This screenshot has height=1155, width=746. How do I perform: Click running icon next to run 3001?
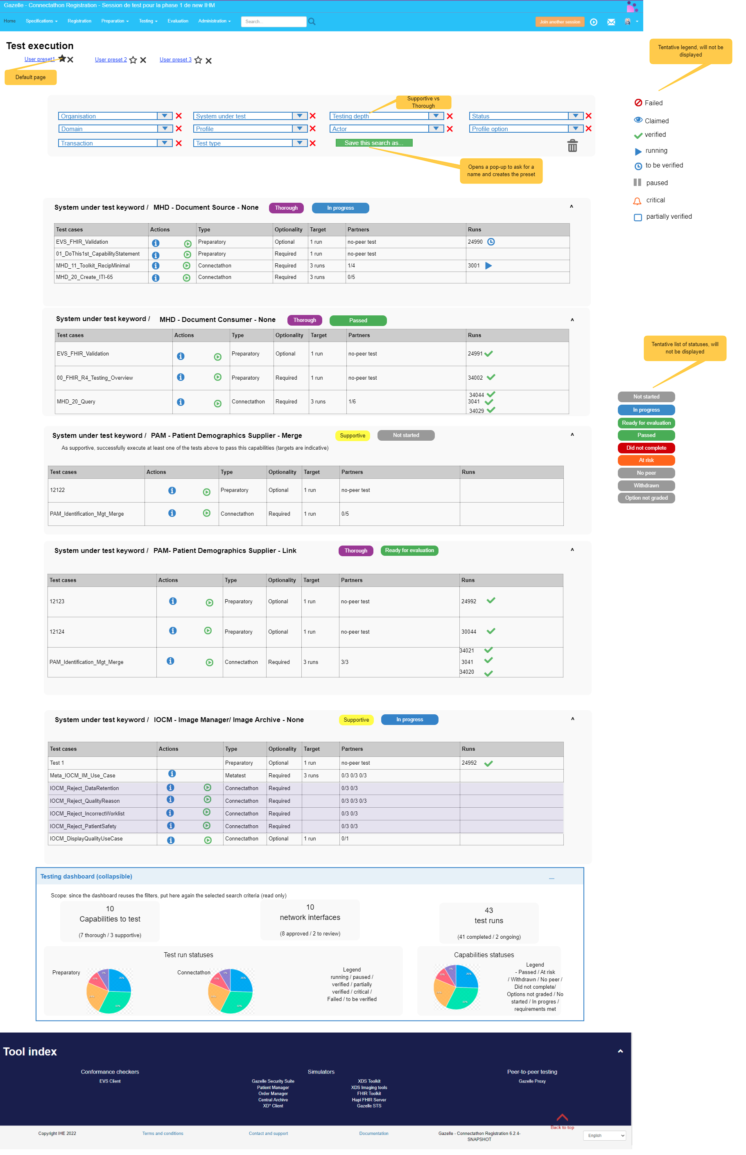pos(489,265)
